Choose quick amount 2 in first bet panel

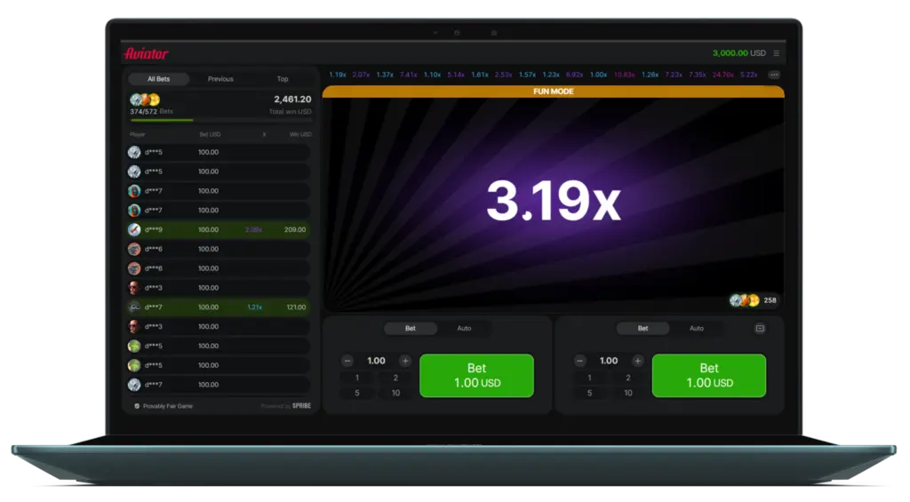pyautogui.click(x=395, y=378)
